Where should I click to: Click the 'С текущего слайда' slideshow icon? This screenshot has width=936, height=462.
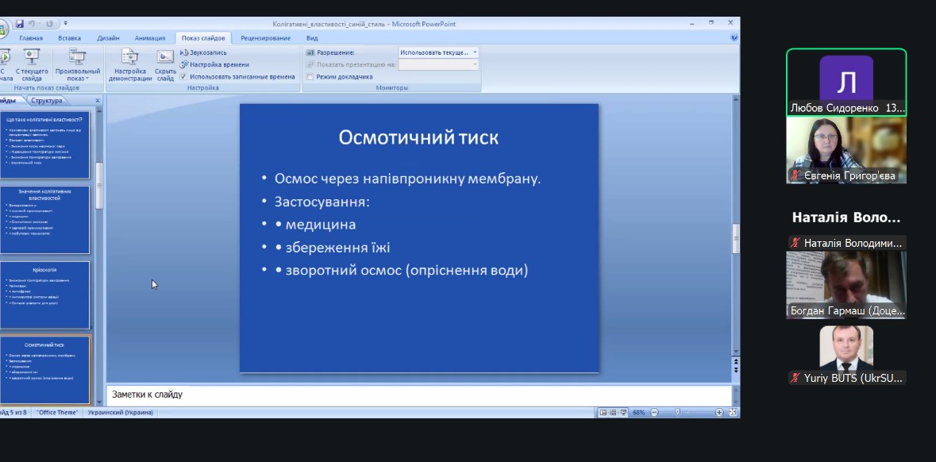pyautogui.click(x=32, y=64)
